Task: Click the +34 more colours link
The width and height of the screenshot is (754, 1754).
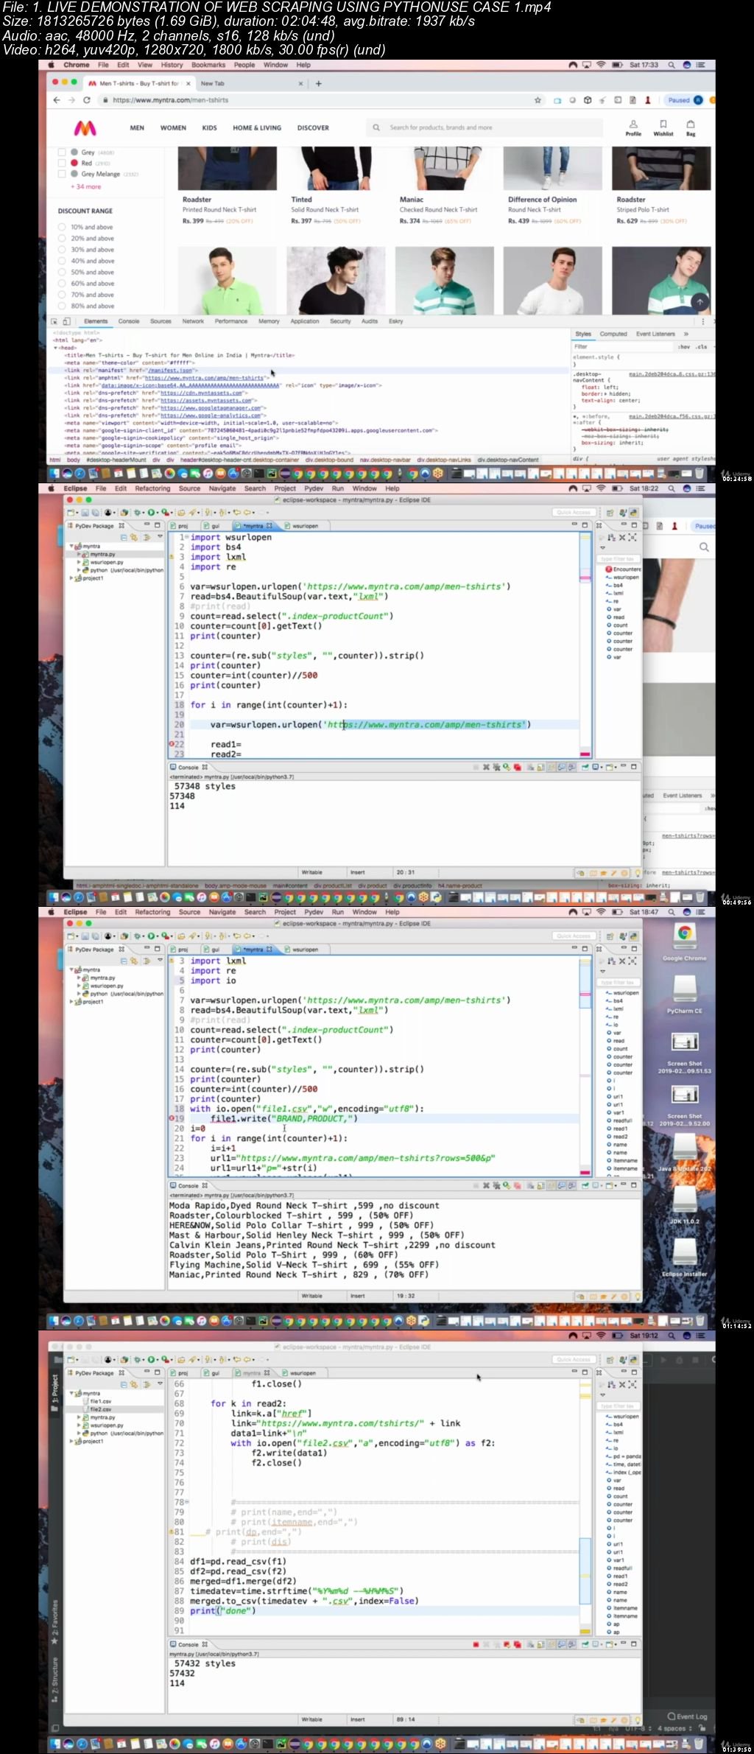Action: click(x=86, y=186)
